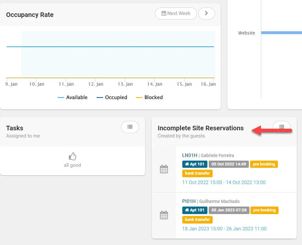The width and height of the screenshot is (302, 245).
Task: Click the Tasks heading
Action: (x=15, y=128)
